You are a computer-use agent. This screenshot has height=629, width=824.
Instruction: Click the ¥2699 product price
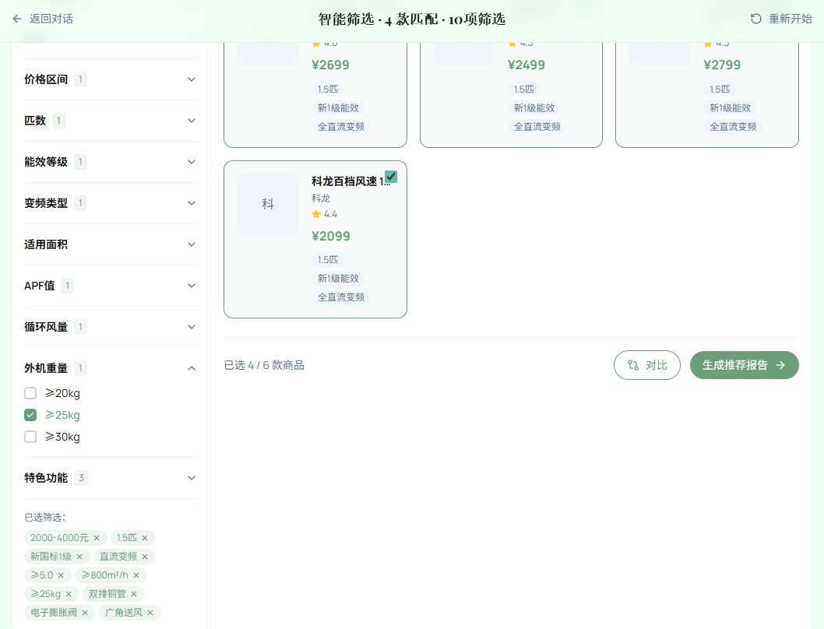330,65
